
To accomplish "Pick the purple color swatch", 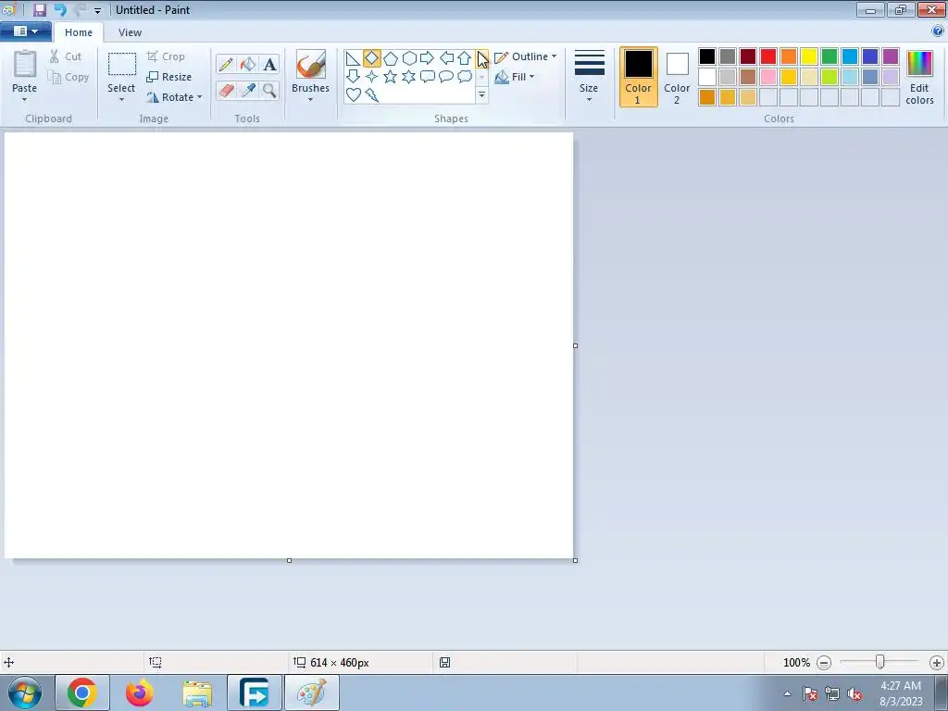I will pyautogui.click(x=891, y=56).
